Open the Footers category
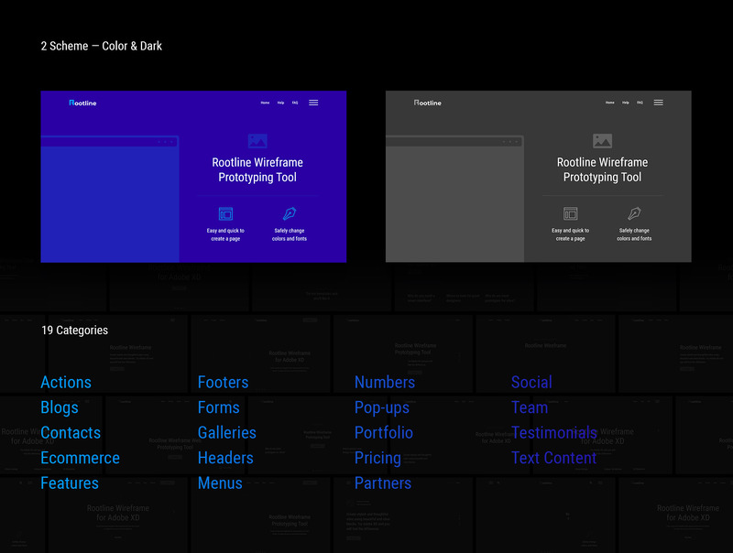Viewport: 733px width, 553px height. click(223, 383)
